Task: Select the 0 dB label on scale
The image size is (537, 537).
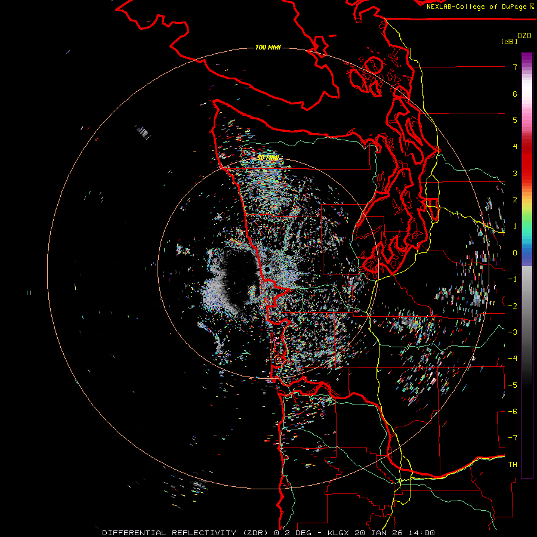Action: point(515,253)
